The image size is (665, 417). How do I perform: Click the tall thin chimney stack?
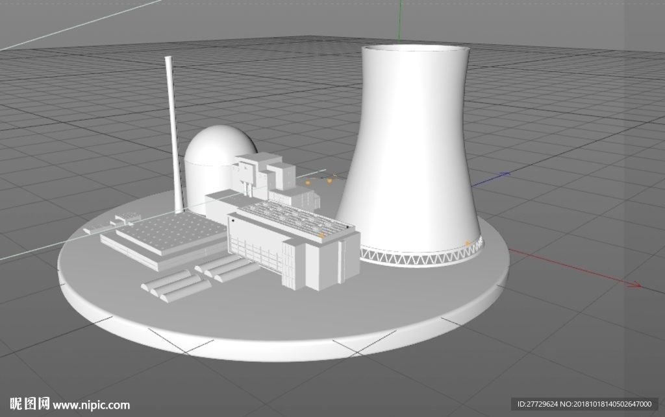pyautogui.click(x=174, y=135)
